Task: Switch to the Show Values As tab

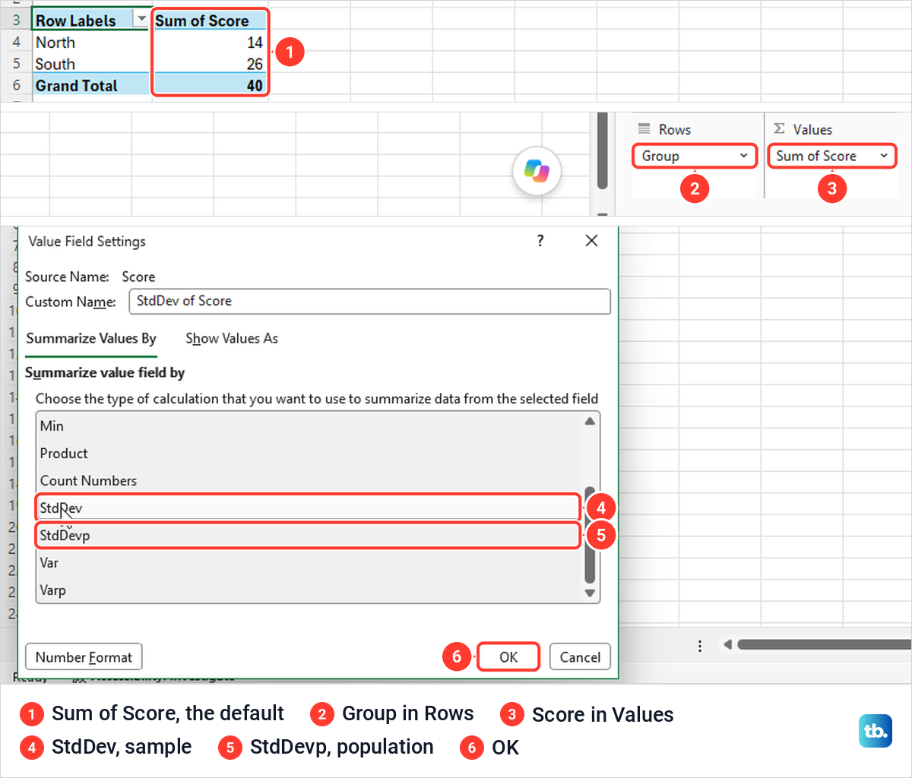Action: point(232,339)
